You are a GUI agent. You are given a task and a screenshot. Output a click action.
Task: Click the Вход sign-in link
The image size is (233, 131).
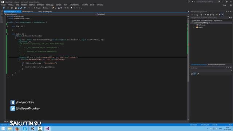coord(224,5)
